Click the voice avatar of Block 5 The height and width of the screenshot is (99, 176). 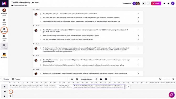pos(36,74)
